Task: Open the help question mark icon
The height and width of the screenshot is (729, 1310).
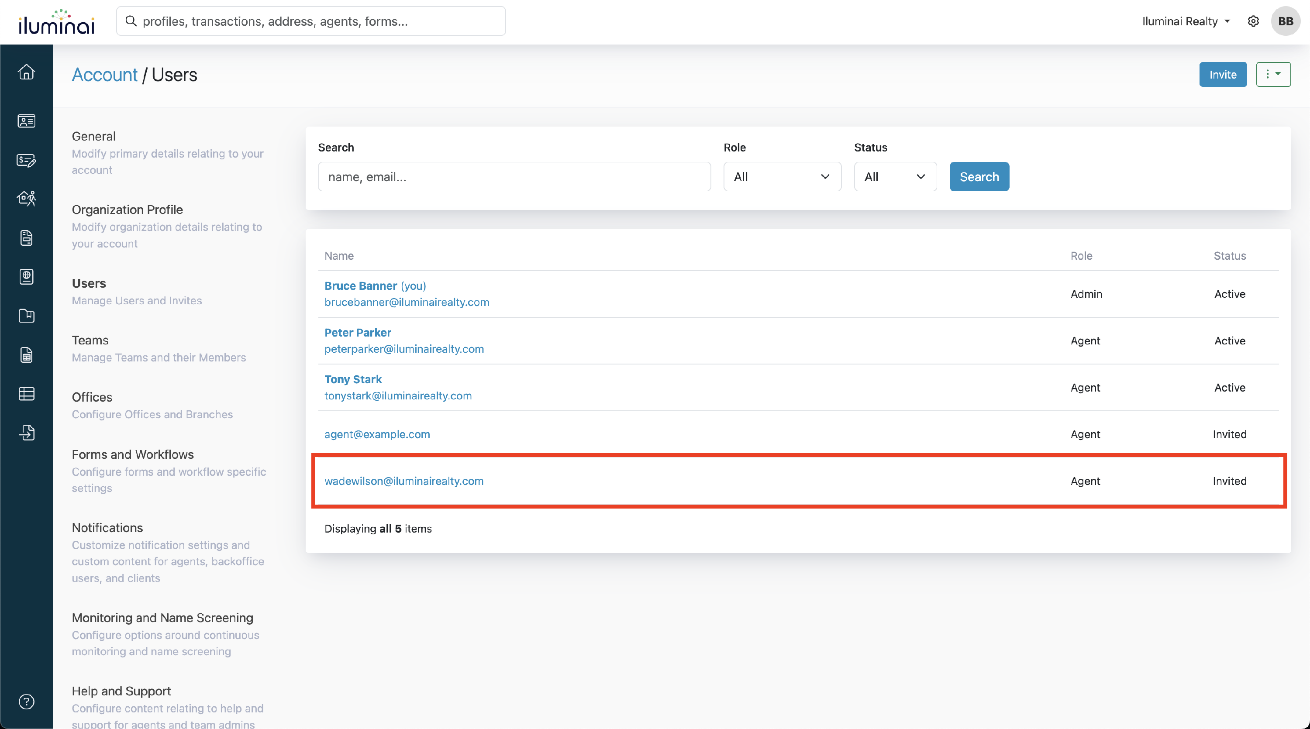Action: tap(27, 701)
